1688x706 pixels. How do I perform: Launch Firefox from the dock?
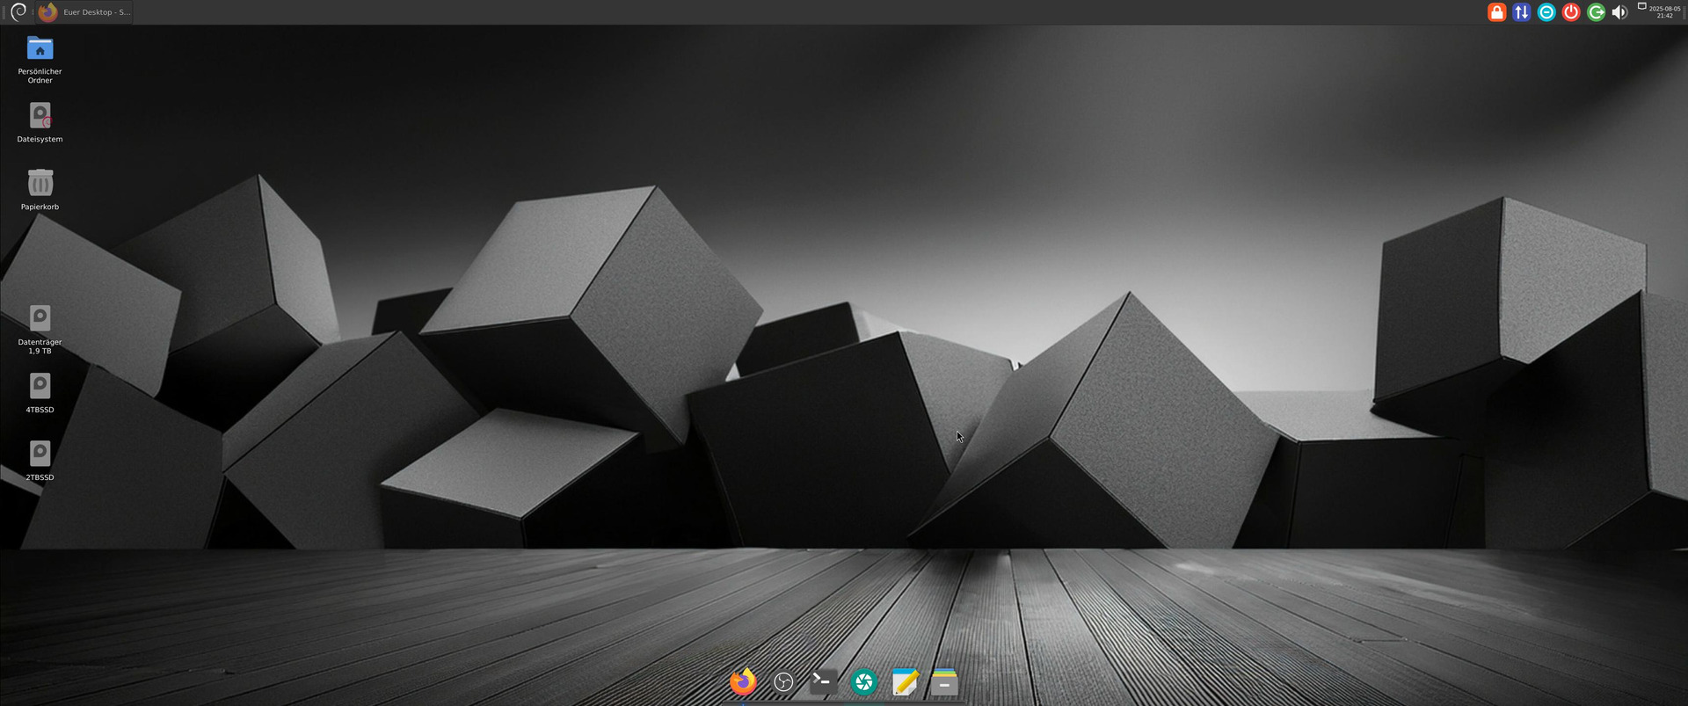pos(743,681)
